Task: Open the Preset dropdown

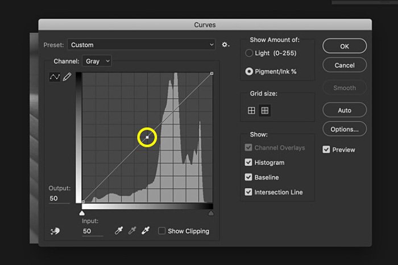Action: (142, 45)
